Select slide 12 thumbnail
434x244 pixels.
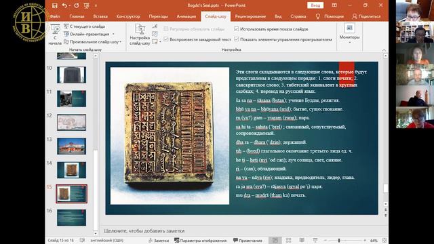[71, 122]
